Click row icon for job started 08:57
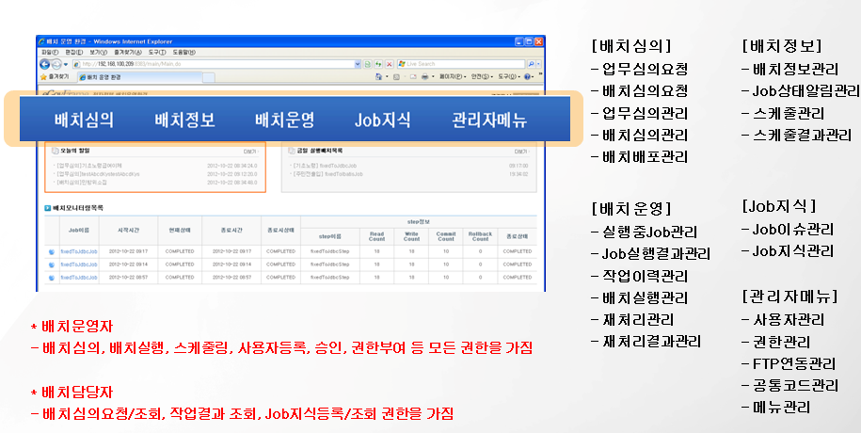The height and width of the screenshot is (433, 861). click(x=52, y=277)
